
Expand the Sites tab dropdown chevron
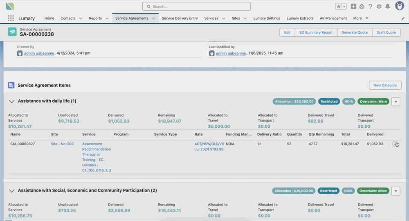[x=245, y=18]
